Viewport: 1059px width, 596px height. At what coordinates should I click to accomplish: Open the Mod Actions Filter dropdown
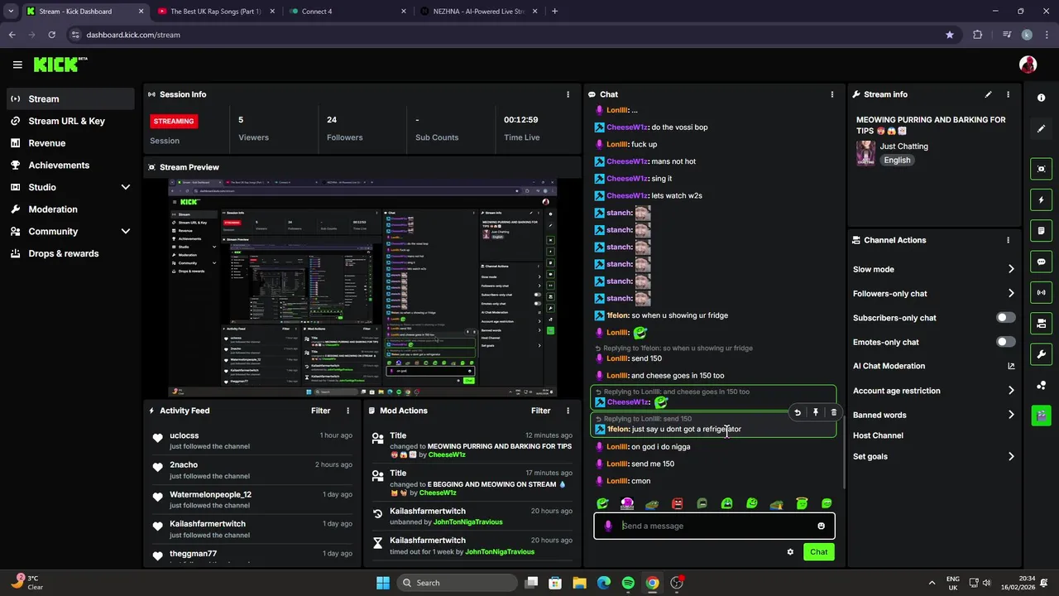[x=540, y=411]
